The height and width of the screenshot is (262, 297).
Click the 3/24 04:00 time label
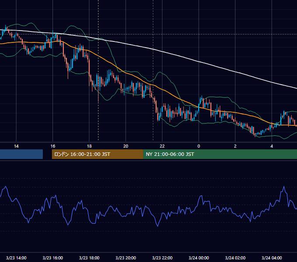272,258
